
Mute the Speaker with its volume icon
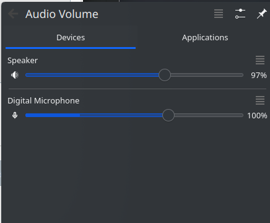[15, 75]
